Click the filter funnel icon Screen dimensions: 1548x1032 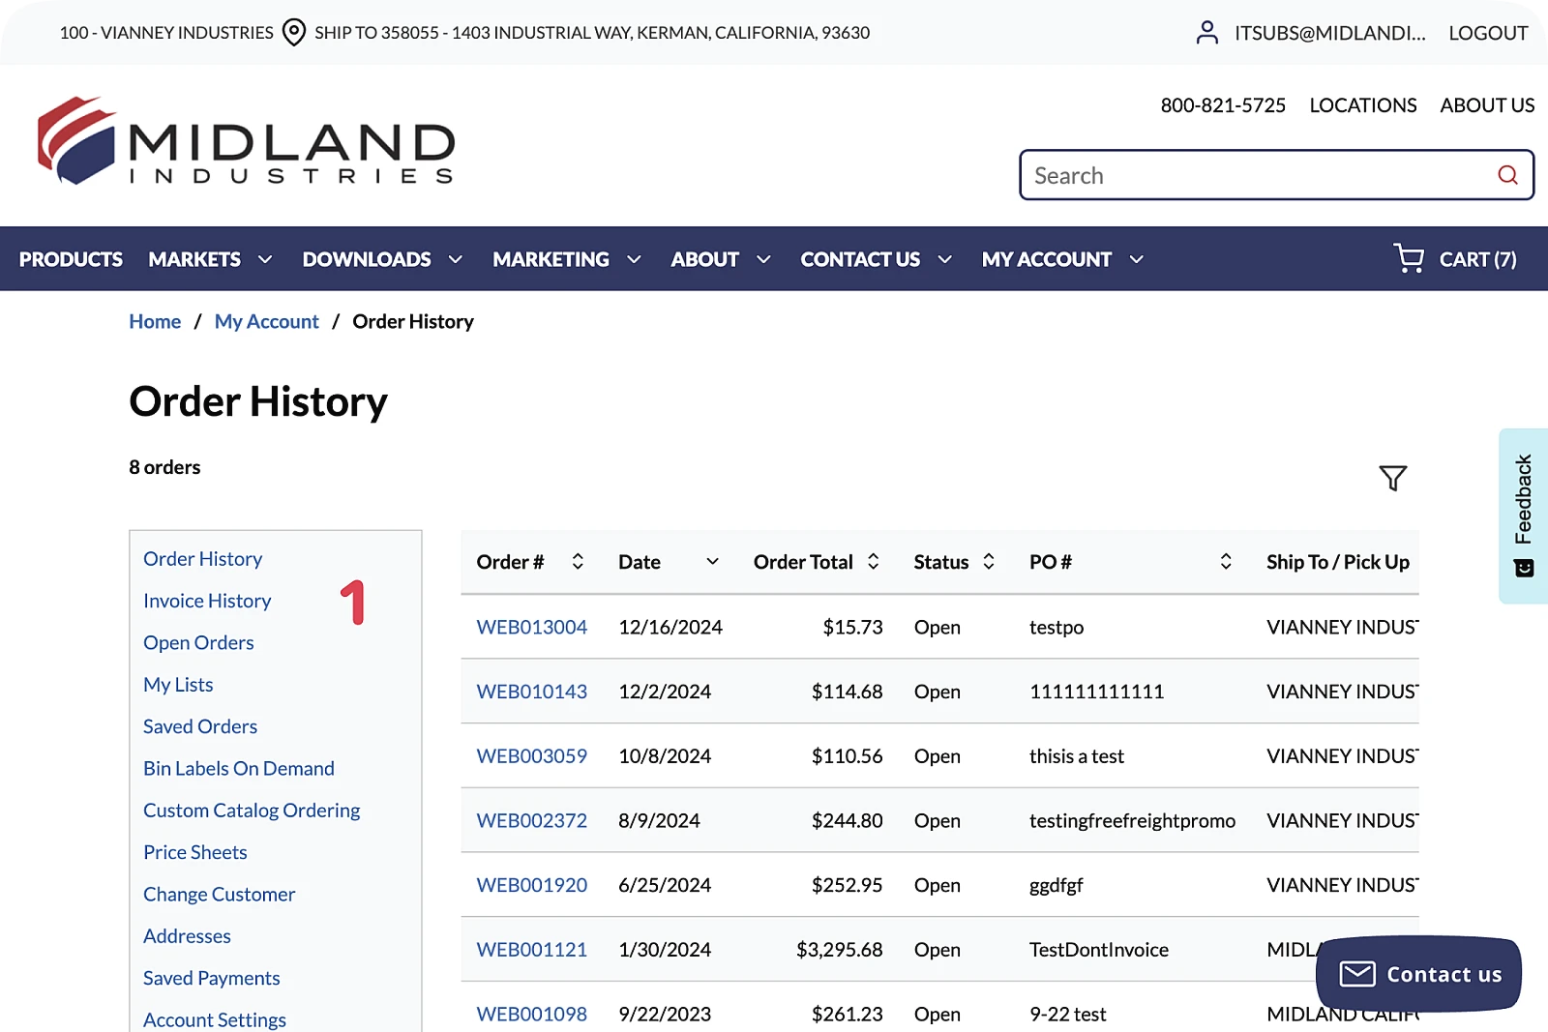1392,478
